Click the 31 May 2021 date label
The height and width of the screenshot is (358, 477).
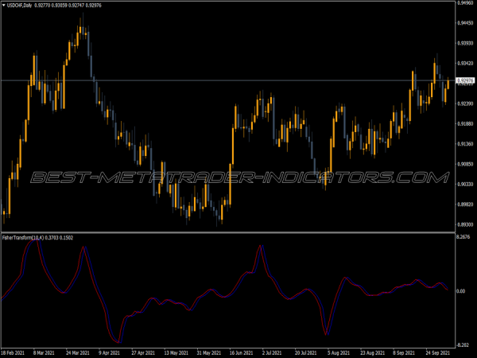point(209,353)
